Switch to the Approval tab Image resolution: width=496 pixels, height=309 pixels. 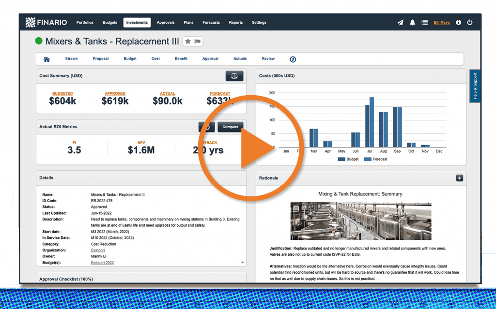tap(210, 59)
